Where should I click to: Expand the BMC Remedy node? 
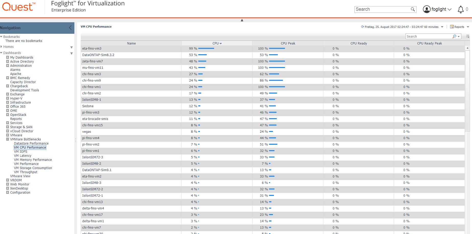(8, 78)
